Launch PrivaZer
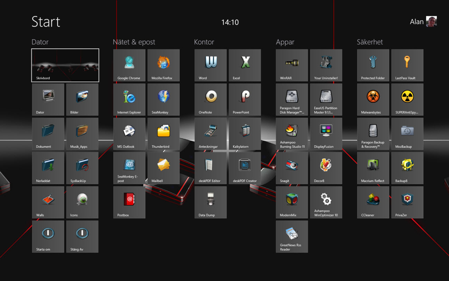 point(407,202)
